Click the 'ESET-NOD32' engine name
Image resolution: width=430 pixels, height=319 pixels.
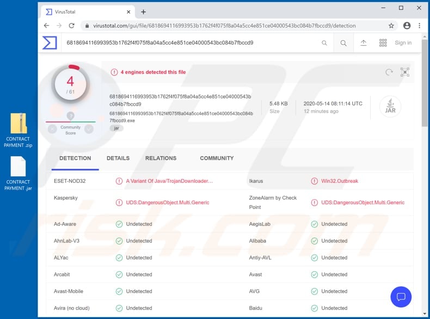pyautogui.click(x=70, y=181)
